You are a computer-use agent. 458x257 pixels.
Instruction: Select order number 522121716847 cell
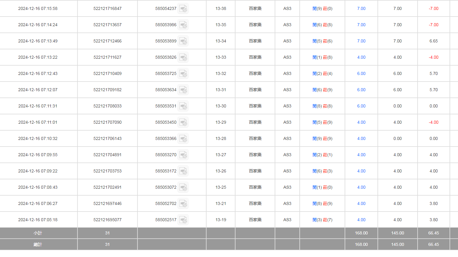(107, 9)
